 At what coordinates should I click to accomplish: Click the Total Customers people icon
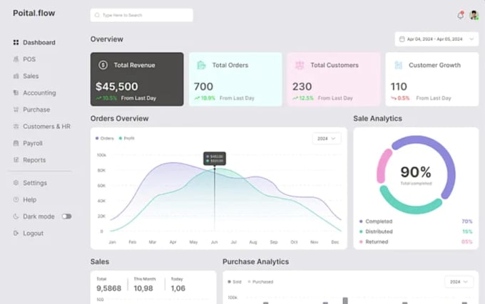pyautogui.click(x=300, y=65)
